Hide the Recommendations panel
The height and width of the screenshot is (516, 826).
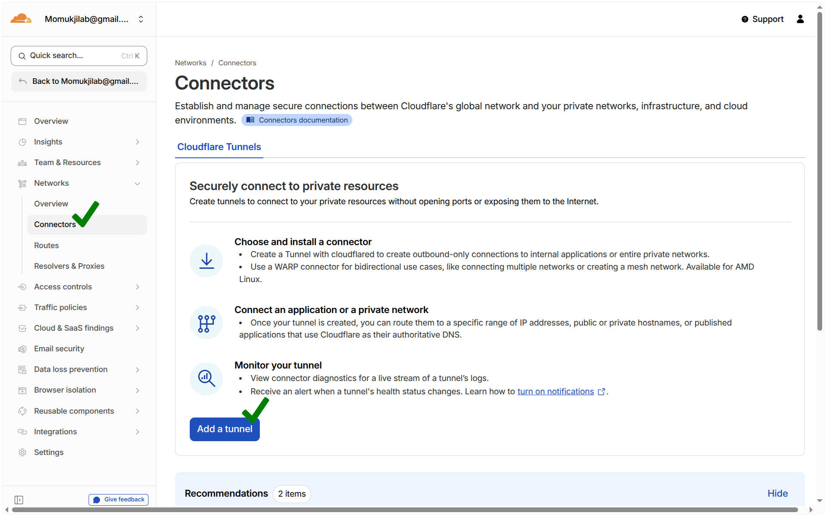pyautogui.click(x=777, y=494)
